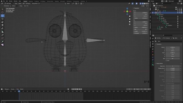The width and height of the screenshot is (183, 103).
Task: Open the Marker menu in timeline
Action: point(22,89)
